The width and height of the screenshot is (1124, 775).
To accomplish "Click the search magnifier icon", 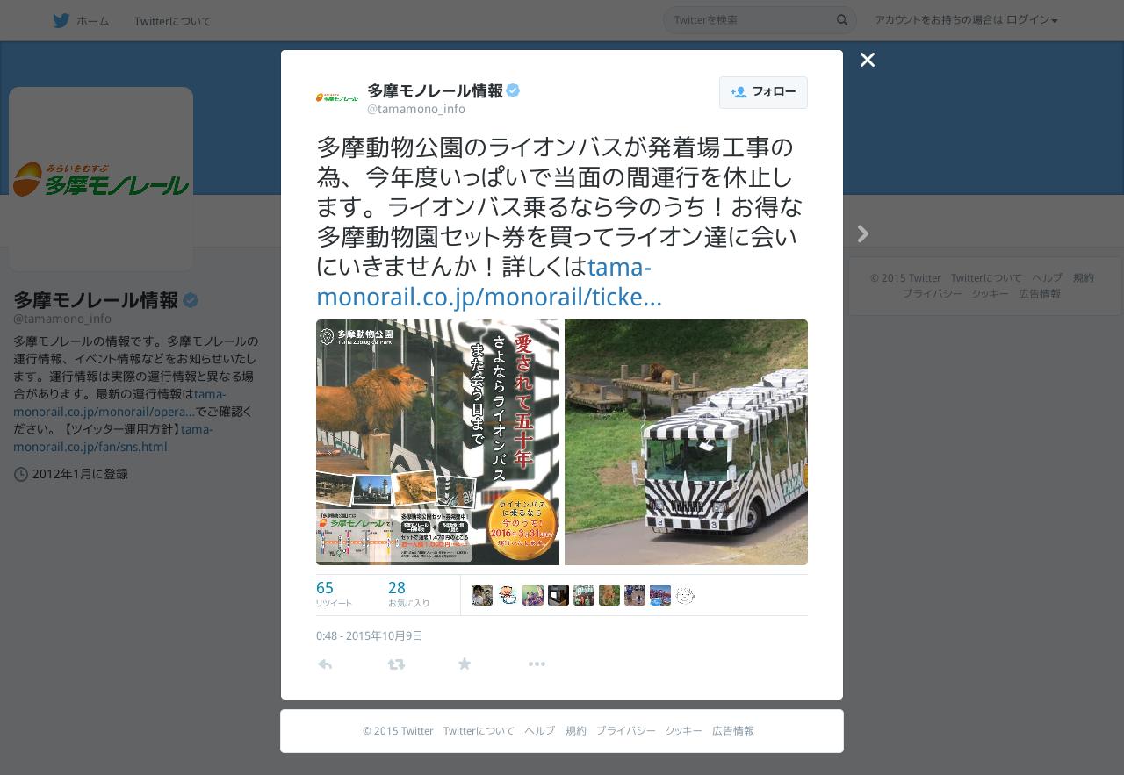I will [x=842, y=20].
